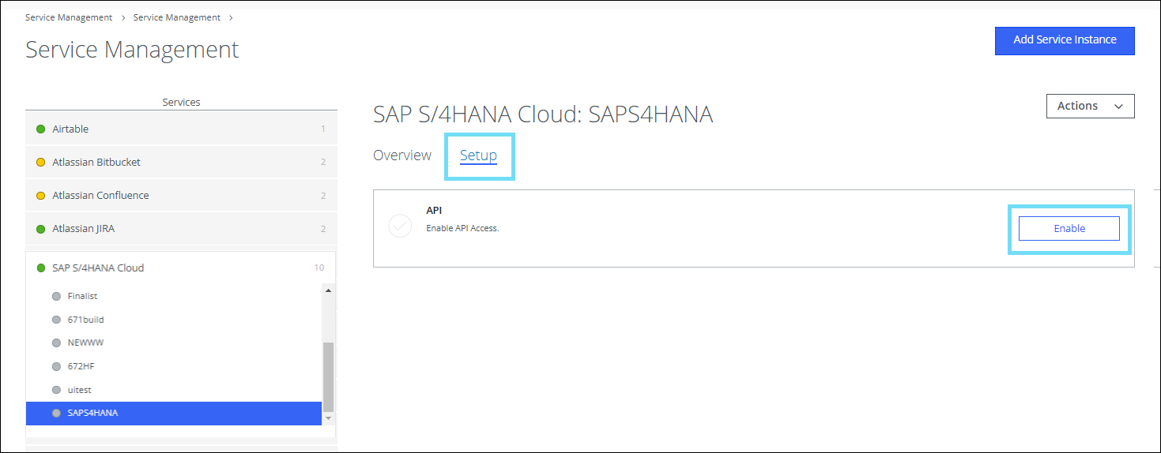Click the green status dot beside Atlassian JIRA
The image size is (1161, 453).
click(40, 228)
